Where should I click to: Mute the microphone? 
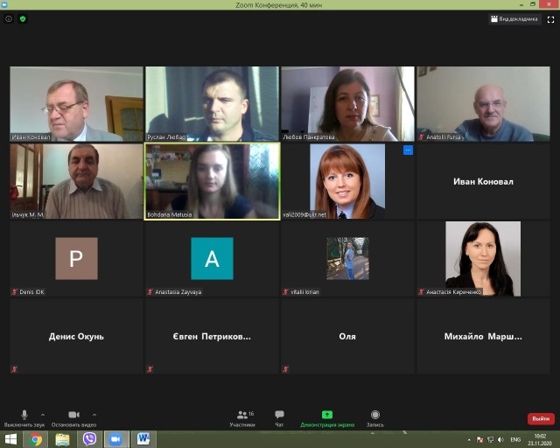point(24,418)
